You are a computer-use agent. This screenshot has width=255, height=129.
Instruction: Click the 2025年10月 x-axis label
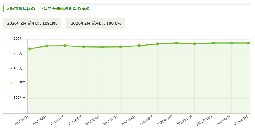(x=165, y=121)
